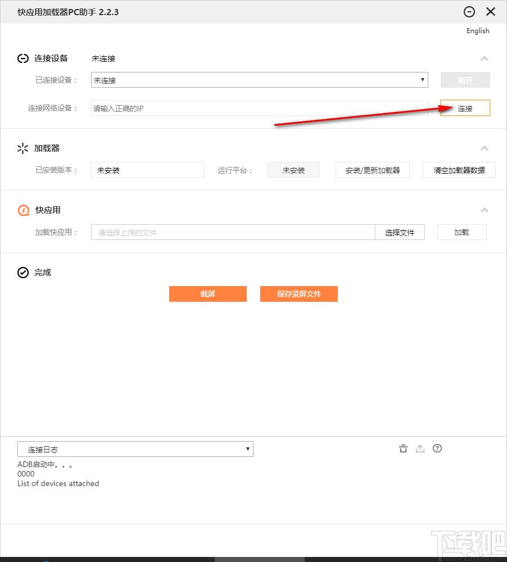Open the 已连接设备 dropdown
The width and height of the screenshot is (507, 562).
259,80
